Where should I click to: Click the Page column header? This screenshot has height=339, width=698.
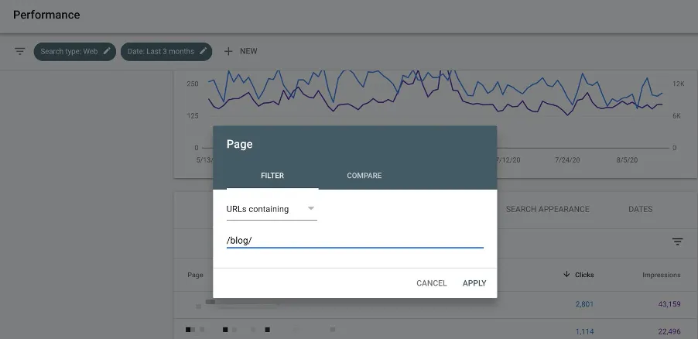(x=195, y=275)
